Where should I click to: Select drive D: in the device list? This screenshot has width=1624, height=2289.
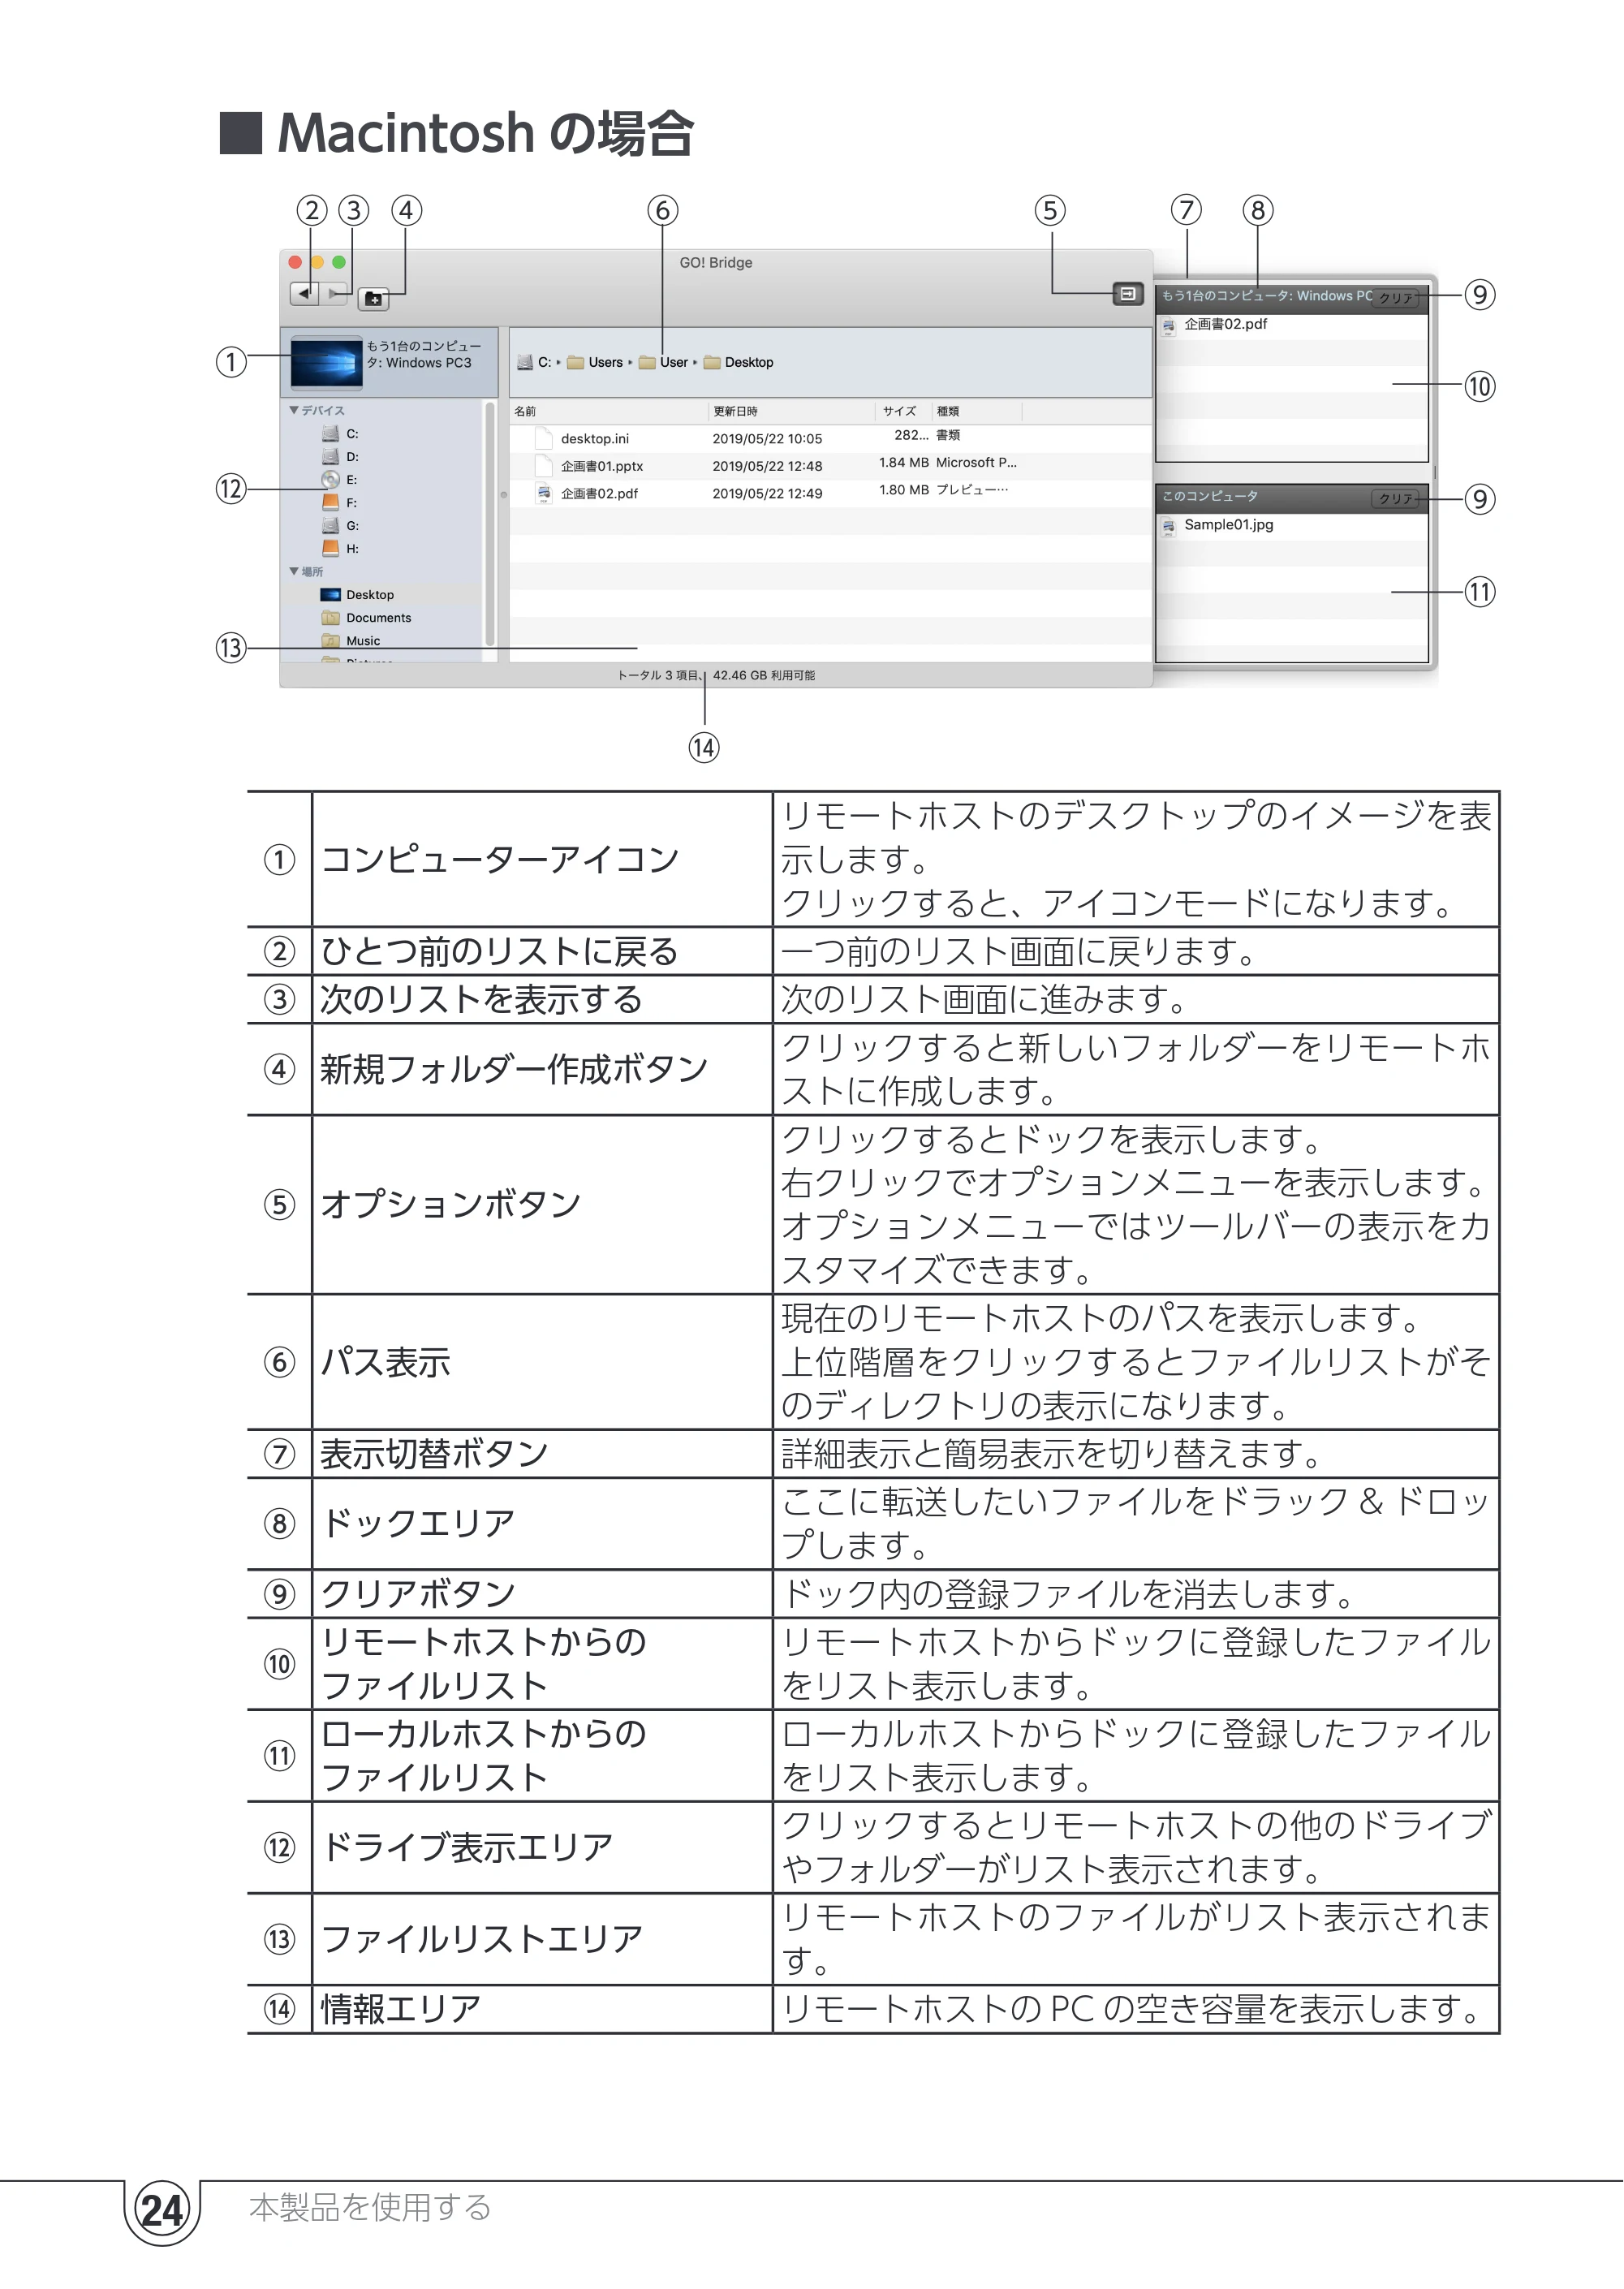[x=340, y=457]
